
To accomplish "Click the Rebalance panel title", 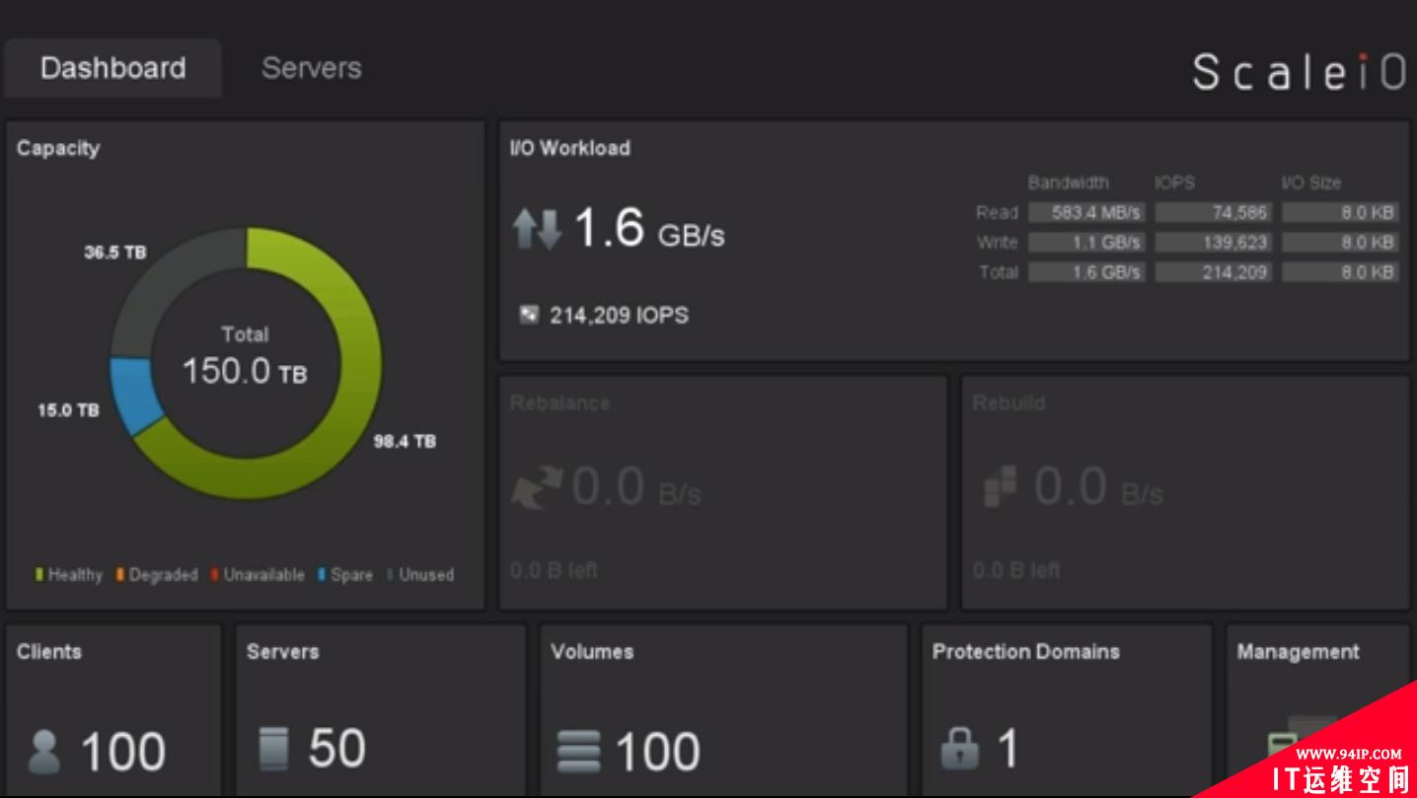I will [x=559, y=403].
